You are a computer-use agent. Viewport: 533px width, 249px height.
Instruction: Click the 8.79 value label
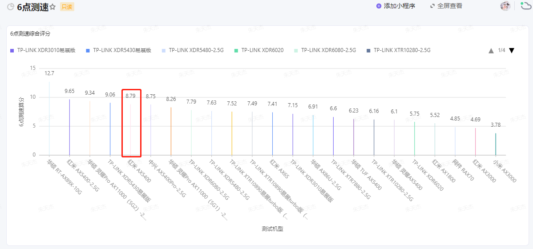coord(130,96)
